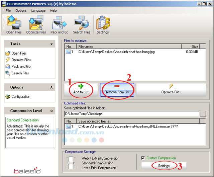Click the Open Files link in Tasks
This screenshot has width=214, height=177.
tap(19, 53)
